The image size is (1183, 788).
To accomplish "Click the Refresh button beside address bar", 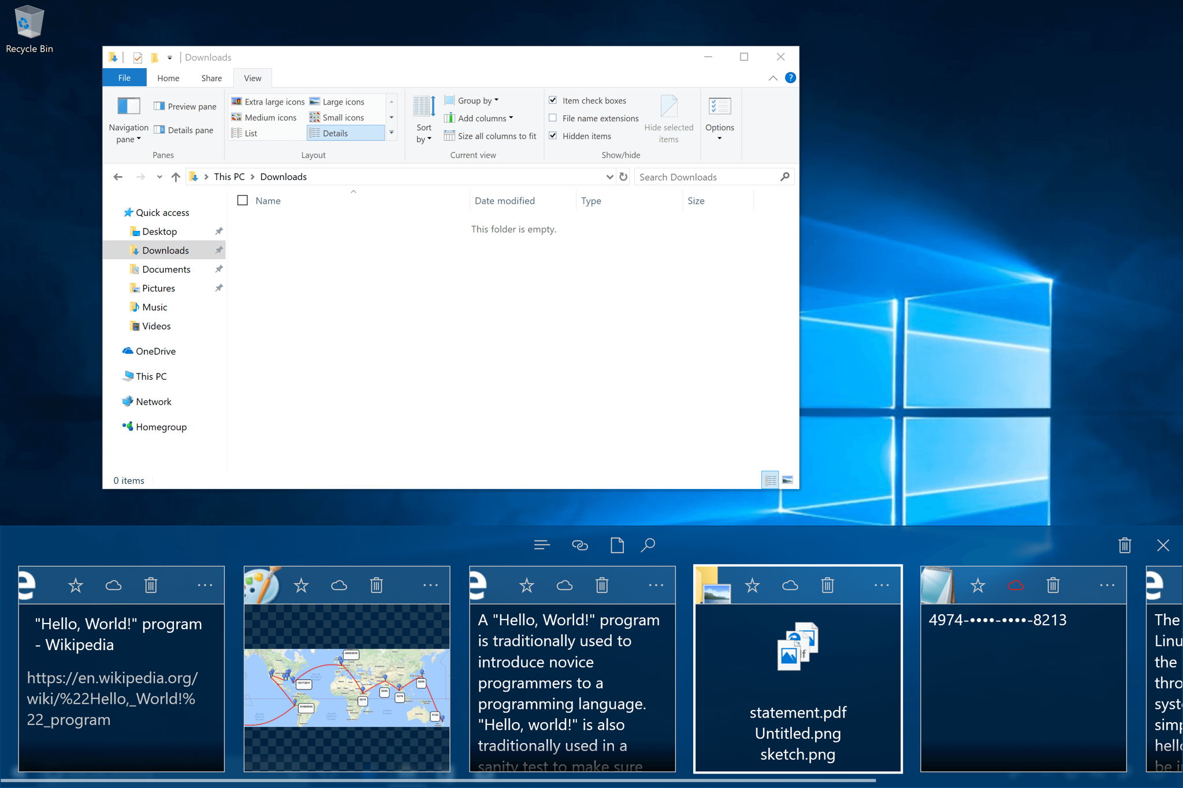I will point(623,177).
